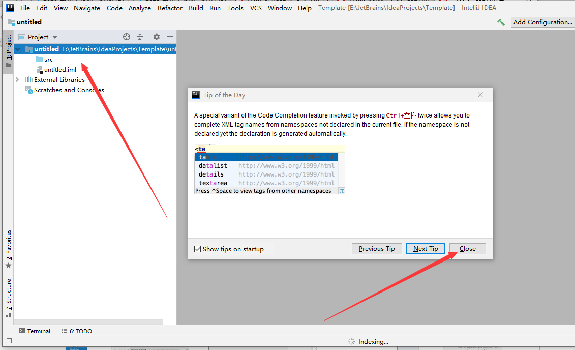This screenshot has width=575, height=350.
Task: Hide the Project panel with minus icon
Action: coord(170,37)
